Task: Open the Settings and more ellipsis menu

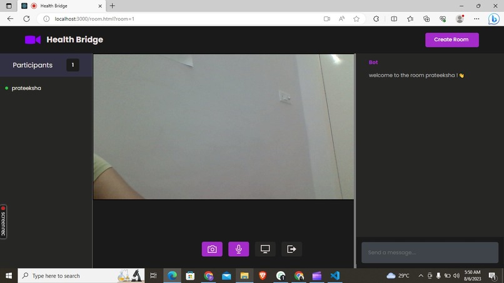Action: 476,19
